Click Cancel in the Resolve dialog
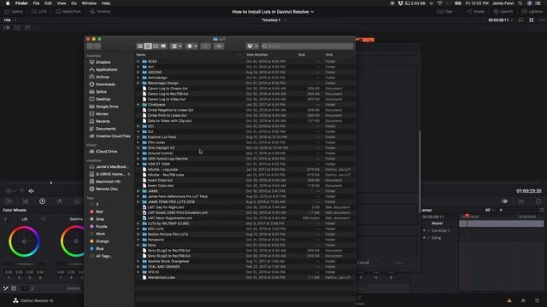Viewport: 547px width, 307px height. pos(362,263)
